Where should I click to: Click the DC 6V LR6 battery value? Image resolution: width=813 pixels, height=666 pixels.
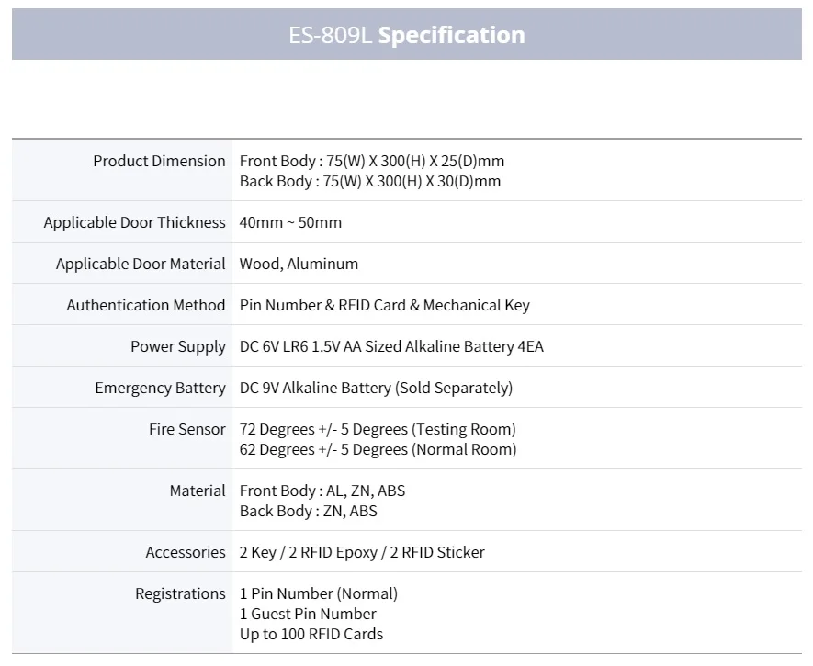[x=391, y=346]
